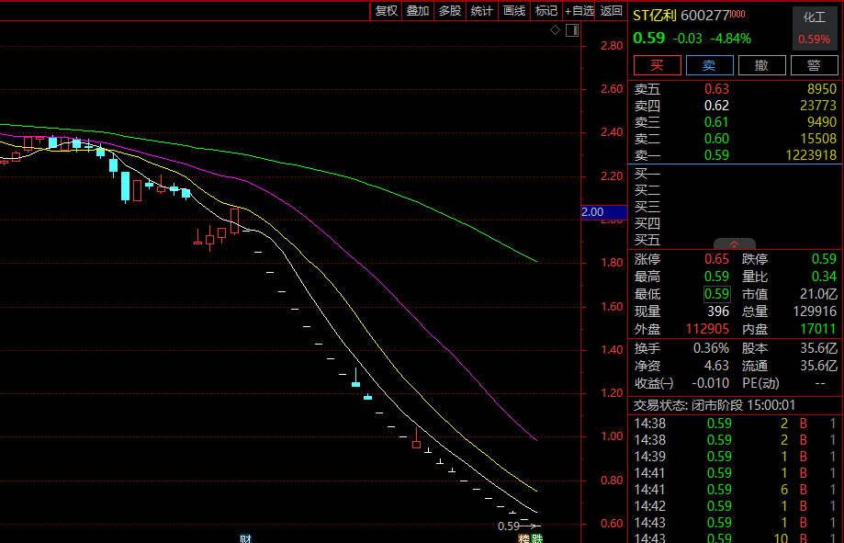Click the 买五 bid row label
The image size is (844, 543).
647,240
